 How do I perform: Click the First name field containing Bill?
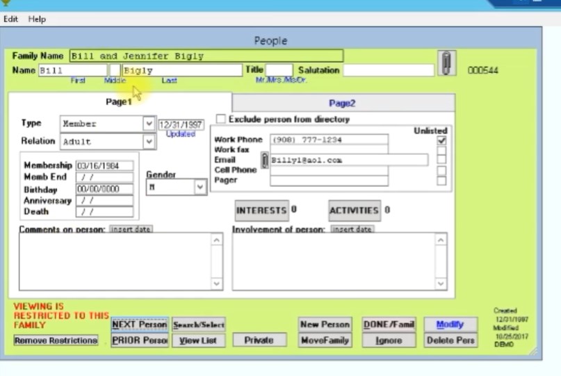point(72,70)
